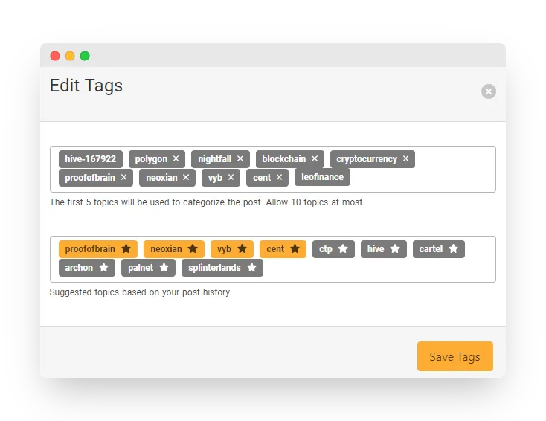Remove the blockchain tag with its X

coord(315,158)
